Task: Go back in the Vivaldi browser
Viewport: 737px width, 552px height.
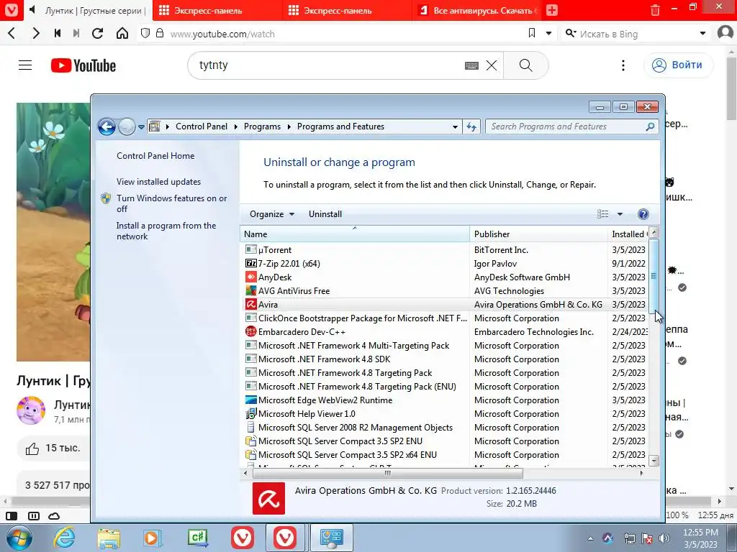Action: [x=12, y=33]
